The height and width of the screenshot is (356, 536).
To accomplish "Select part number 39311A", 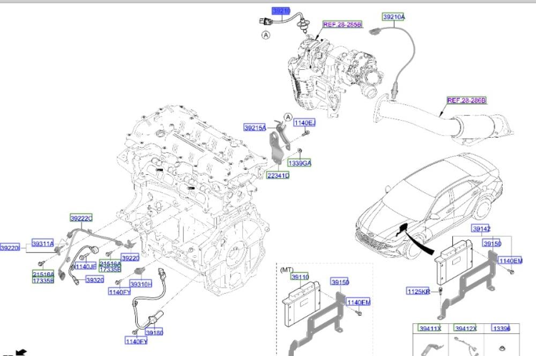I will click(42, 243).
